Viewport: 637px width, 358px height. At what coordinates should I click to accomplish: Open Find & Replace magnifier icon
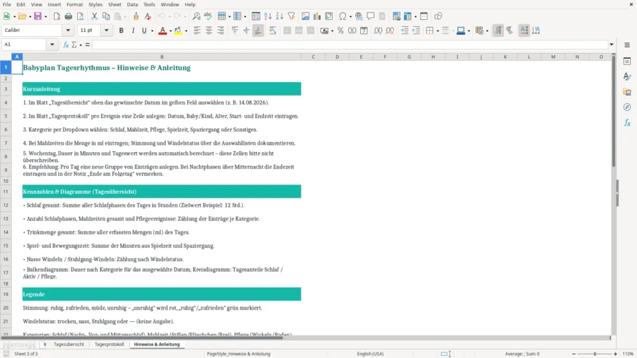click(x=196, y=16)
